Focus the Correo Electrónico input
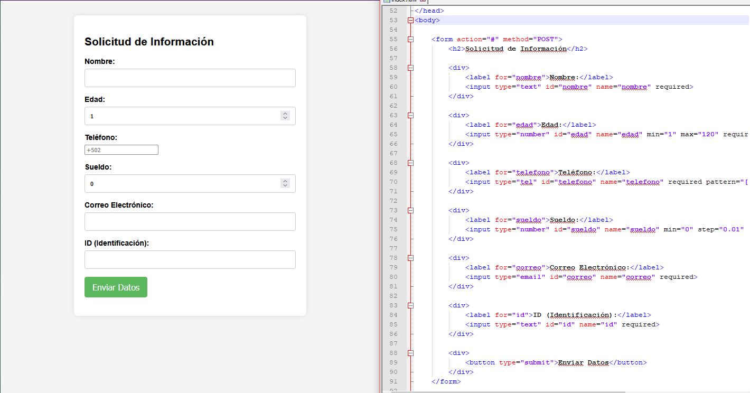The image size is (750, 393). pos(190,221)
